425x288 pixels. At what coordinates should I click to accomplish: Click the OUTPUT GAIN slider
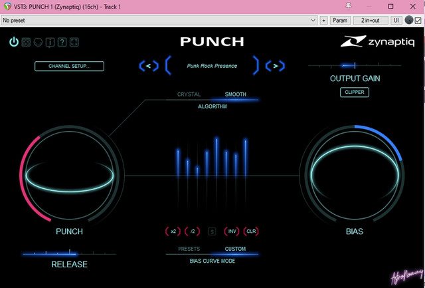[355, 65]
